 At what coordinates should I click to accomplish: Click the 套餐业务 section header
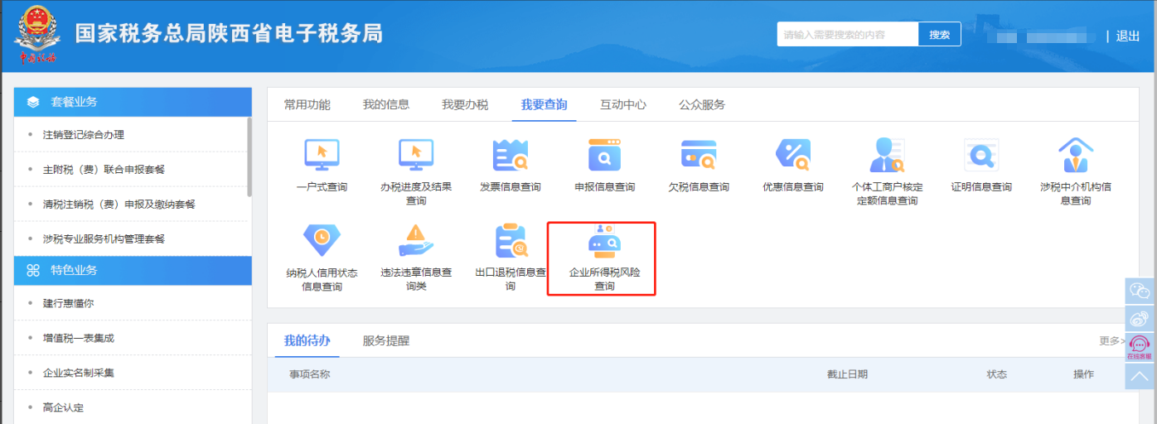click(x=133, y=102)
